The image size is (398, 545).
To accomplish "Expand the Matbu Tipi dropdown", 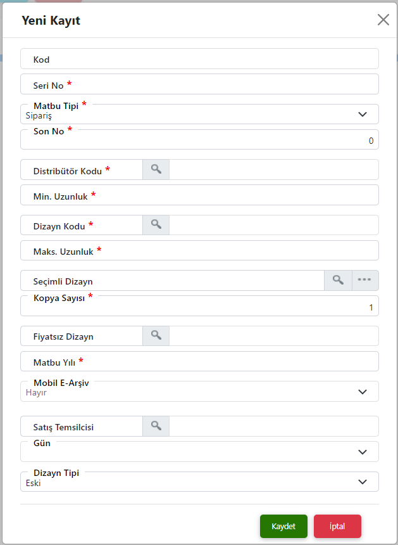I will [x=199, y=114].
